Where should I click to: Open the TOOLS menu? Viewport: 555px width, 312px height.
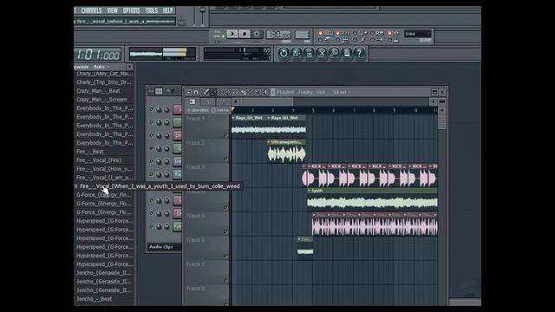(151, 10)
